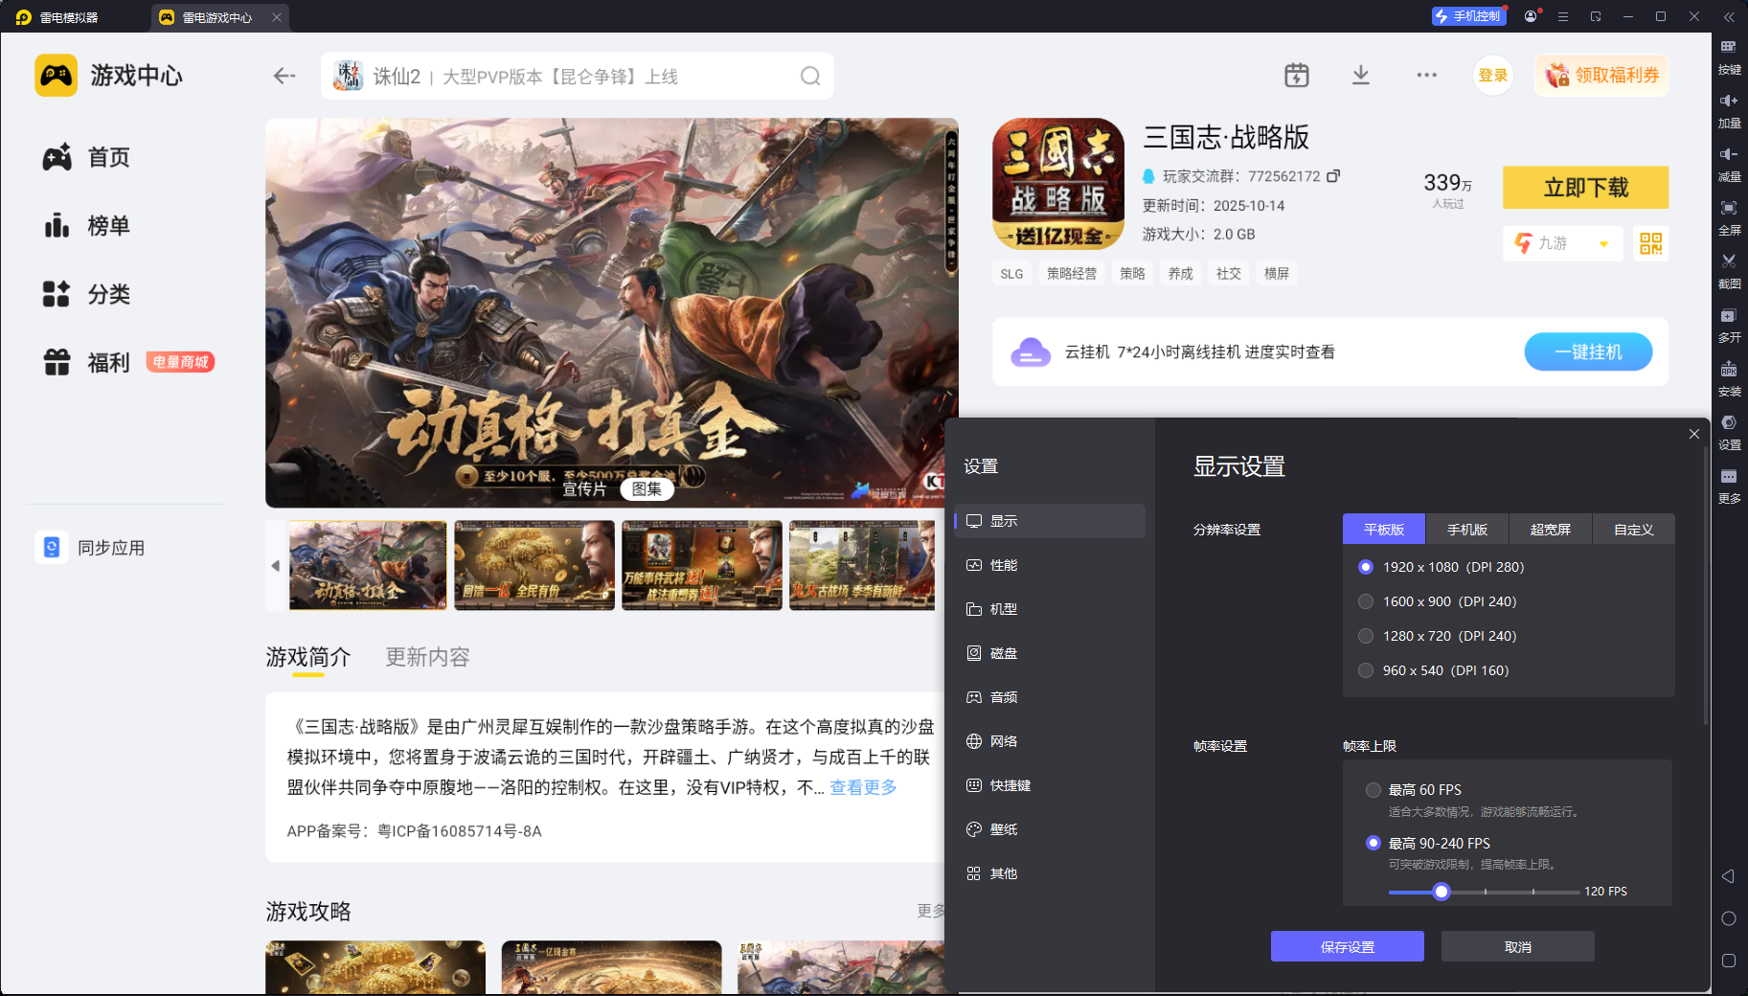Open 磁盘 settings section

(x=1050, y=653)
